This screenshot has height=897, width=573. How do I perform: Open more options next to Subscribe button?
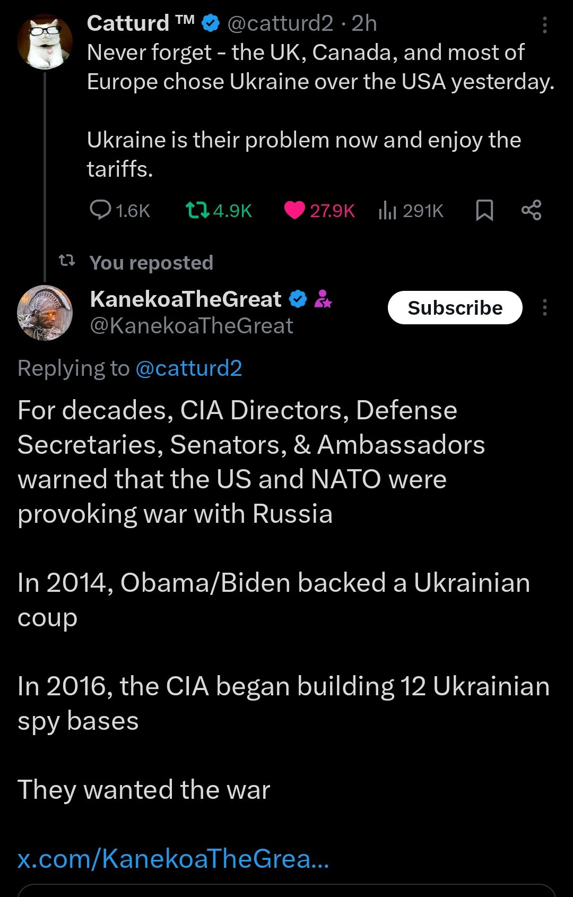(544, 308)
